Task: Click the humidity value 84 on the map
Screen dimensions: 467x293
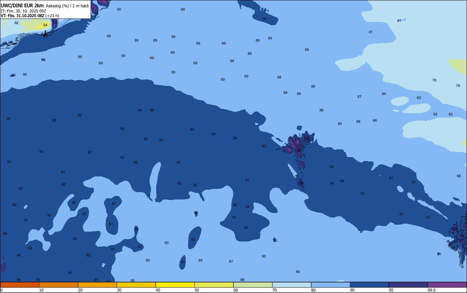Action: (384, 94)
